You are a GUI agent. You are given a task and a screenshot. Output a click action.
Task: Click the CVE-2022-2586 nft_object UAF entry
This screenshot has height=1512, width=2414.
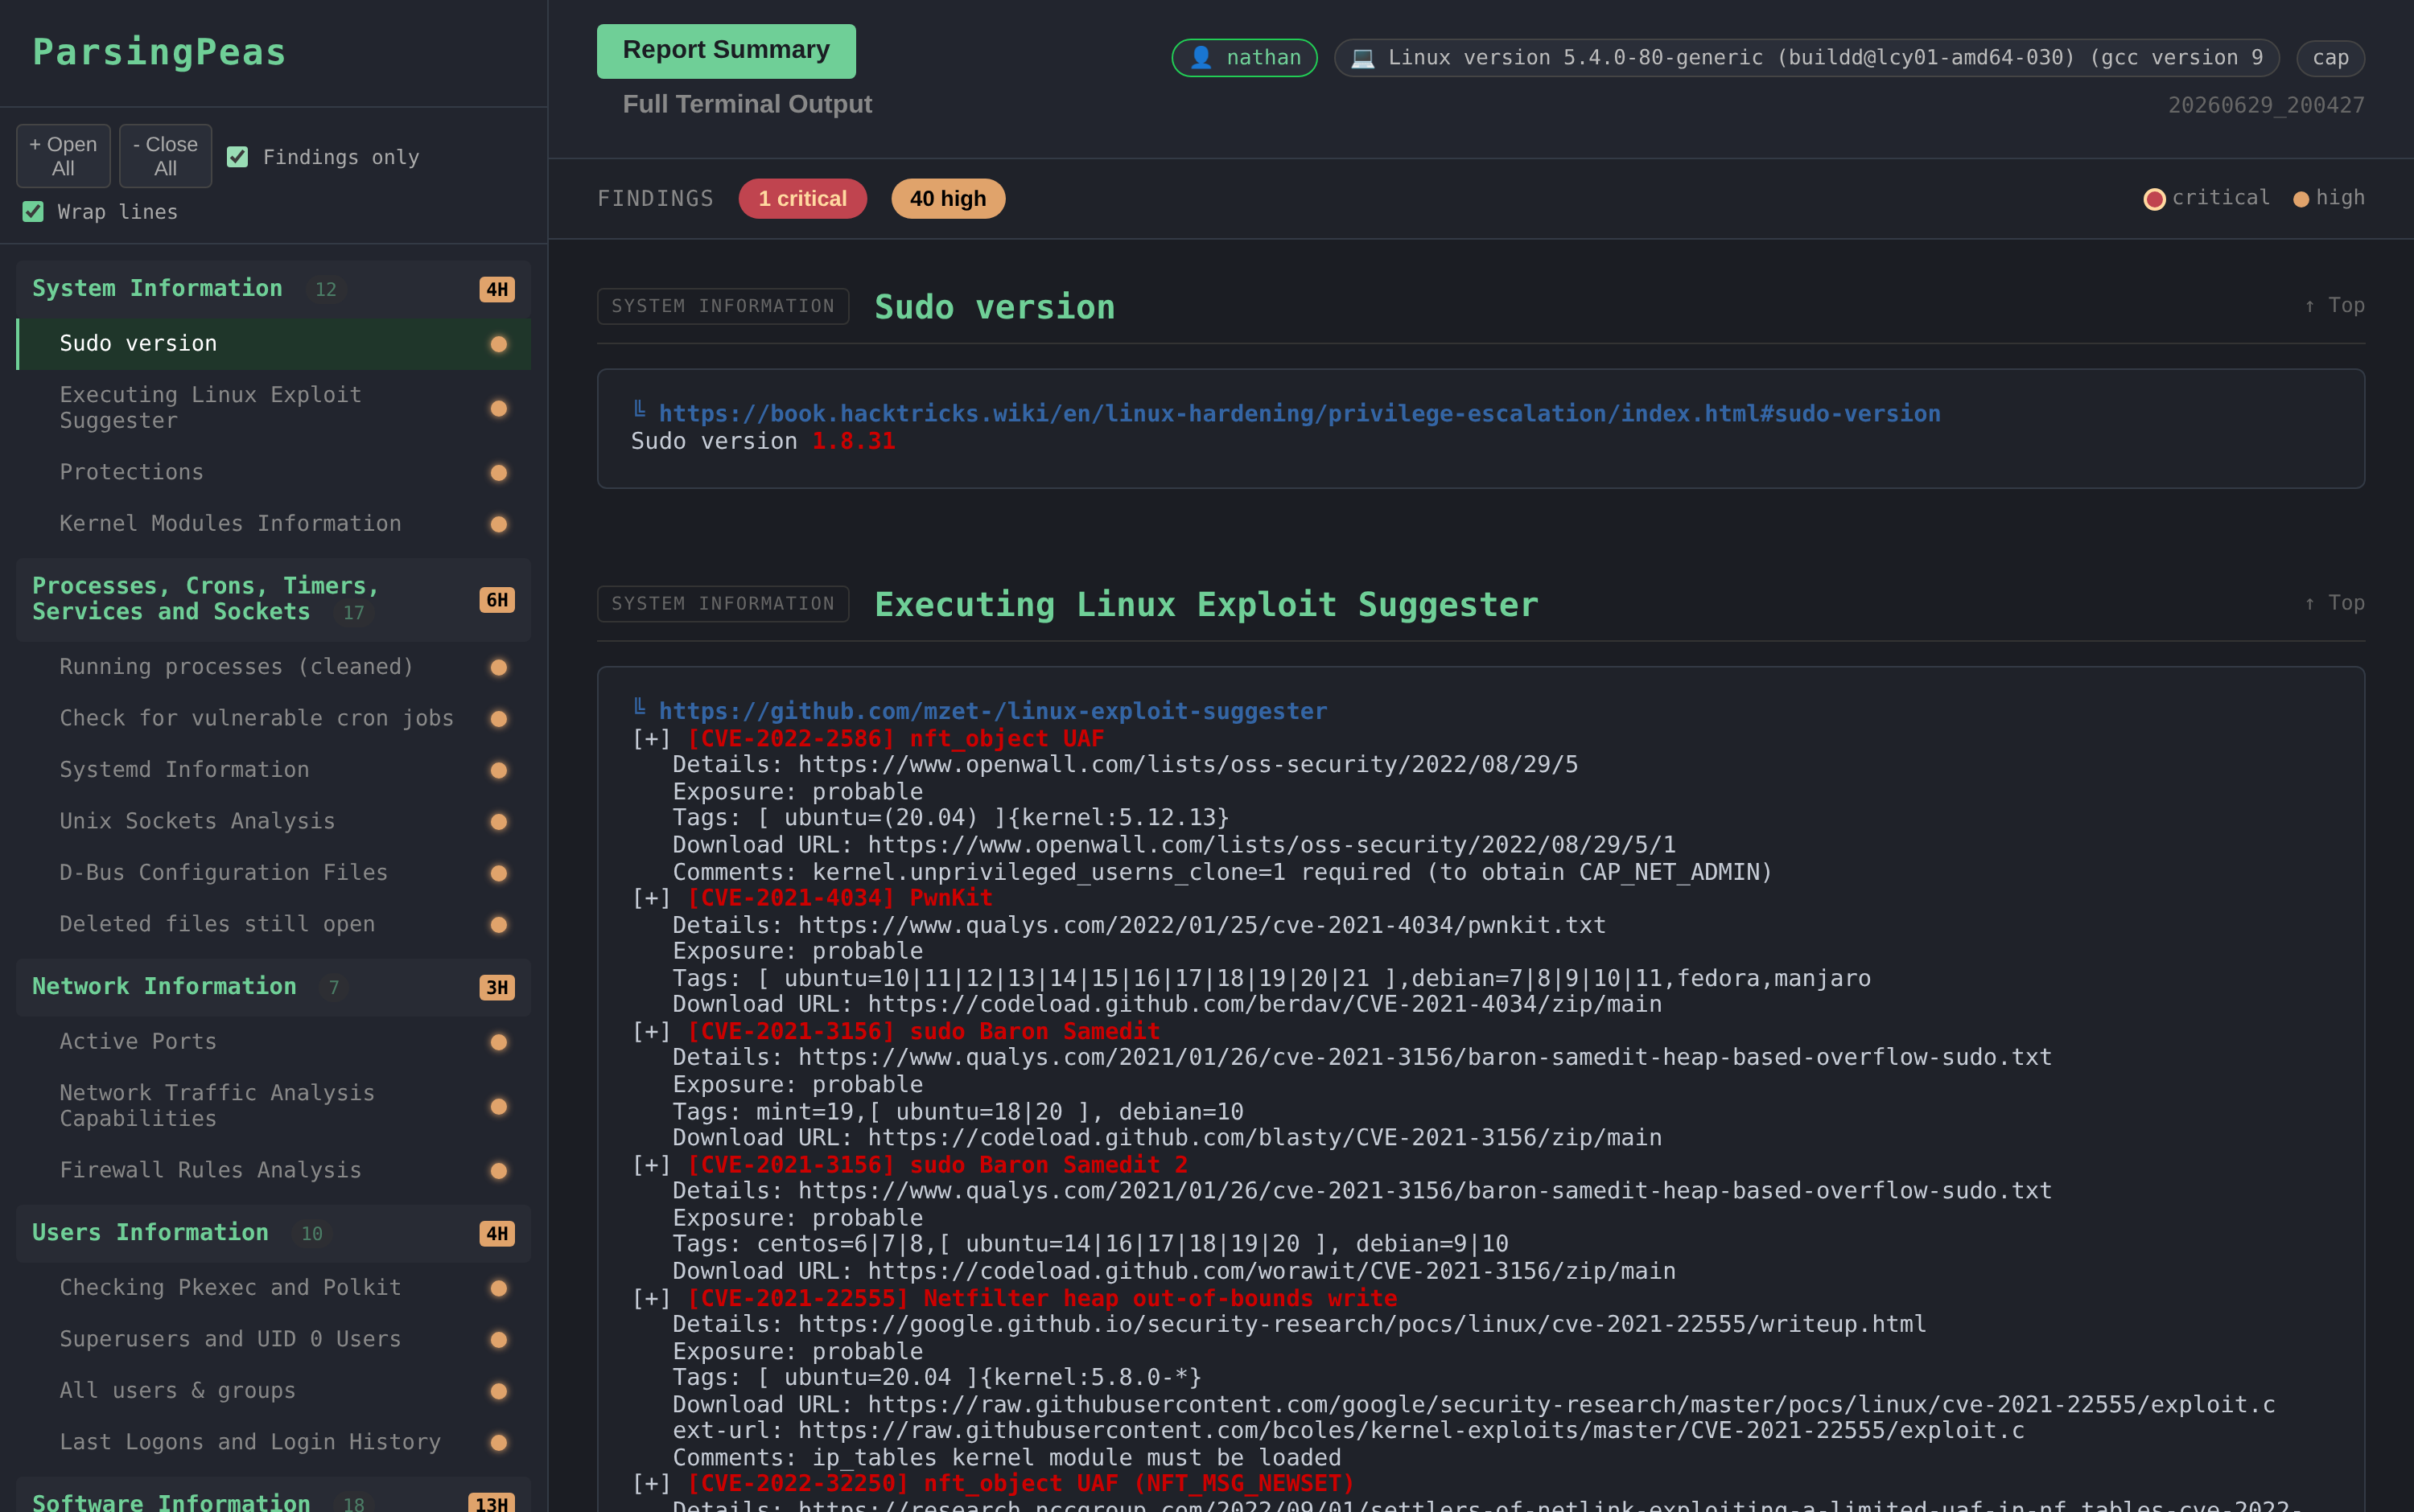point(896,739)
